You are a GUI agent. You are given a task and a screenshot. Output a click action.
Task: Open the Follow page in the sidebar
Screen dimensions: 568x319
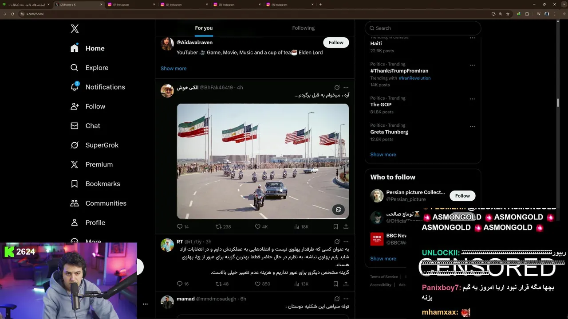click(x=88, y=106)
